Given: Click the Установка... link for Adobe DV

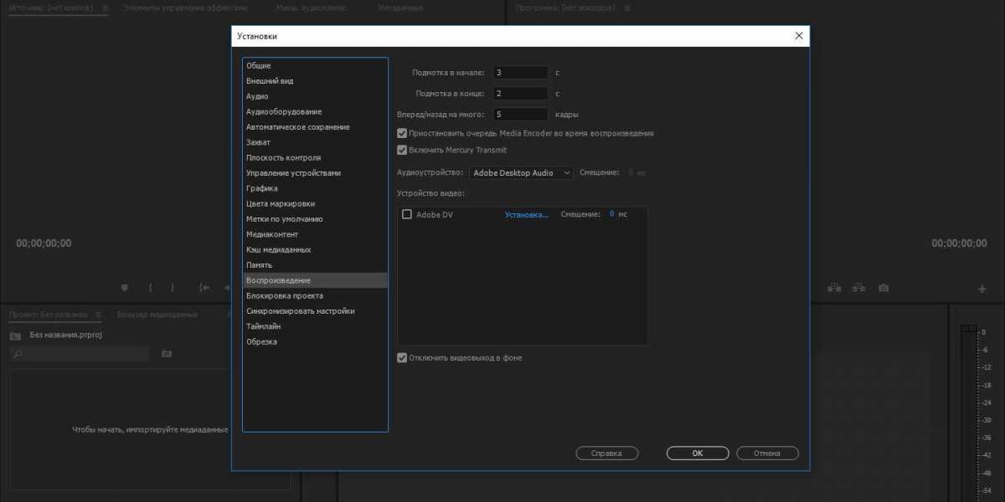Looking at the screenshot, I should 526,214.
